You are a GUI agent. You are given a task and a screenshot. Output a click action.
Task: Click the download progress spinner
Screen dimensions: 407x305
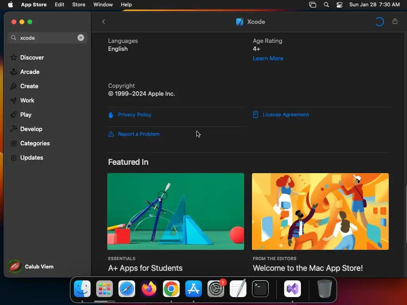[x=379, y=22]
